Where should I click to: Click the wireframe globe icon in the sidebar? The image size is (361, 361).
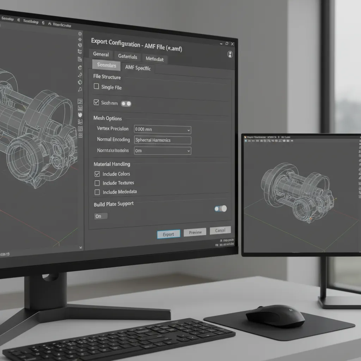[80, 45]
